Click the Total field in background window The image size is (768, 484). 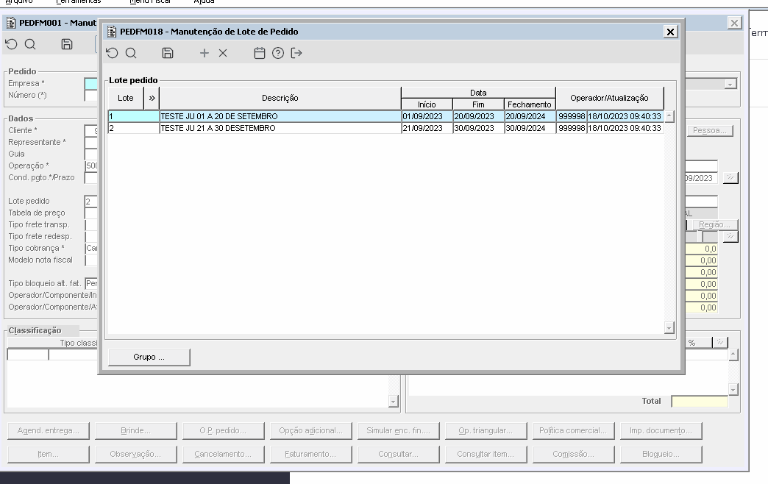[700, 401]
